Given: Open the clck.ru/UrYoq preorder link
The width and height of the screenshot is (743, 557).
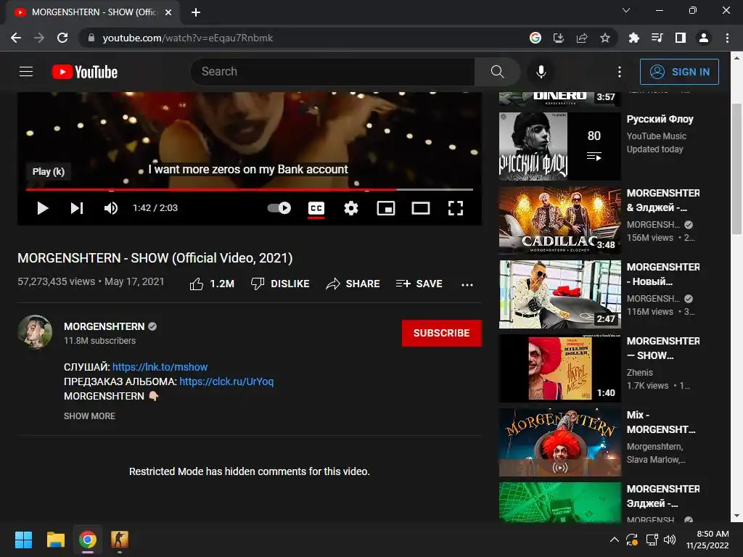Looking at the screenshot, I should 226,381.
